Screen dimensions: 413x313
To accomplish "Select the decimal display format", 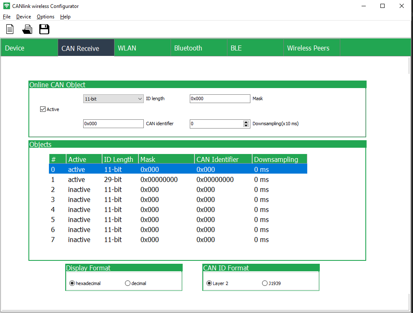I will (127, 283).
